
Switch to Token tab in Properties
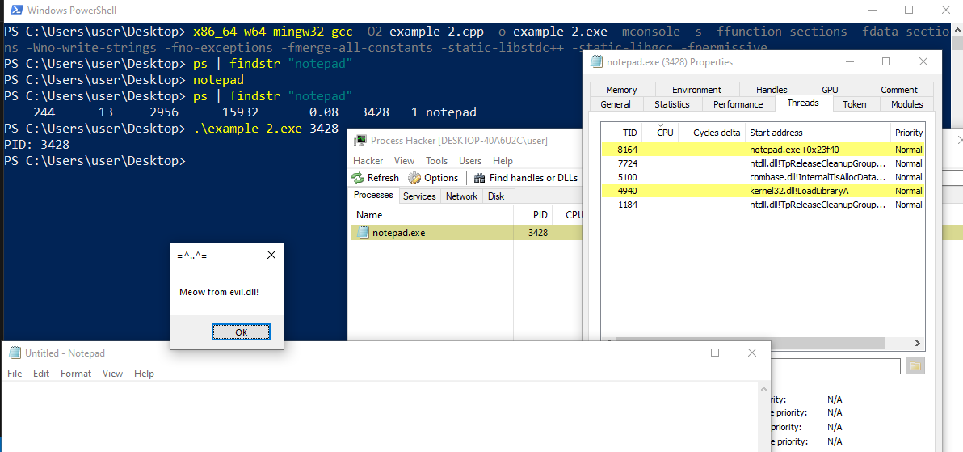[x=854, y=104]
